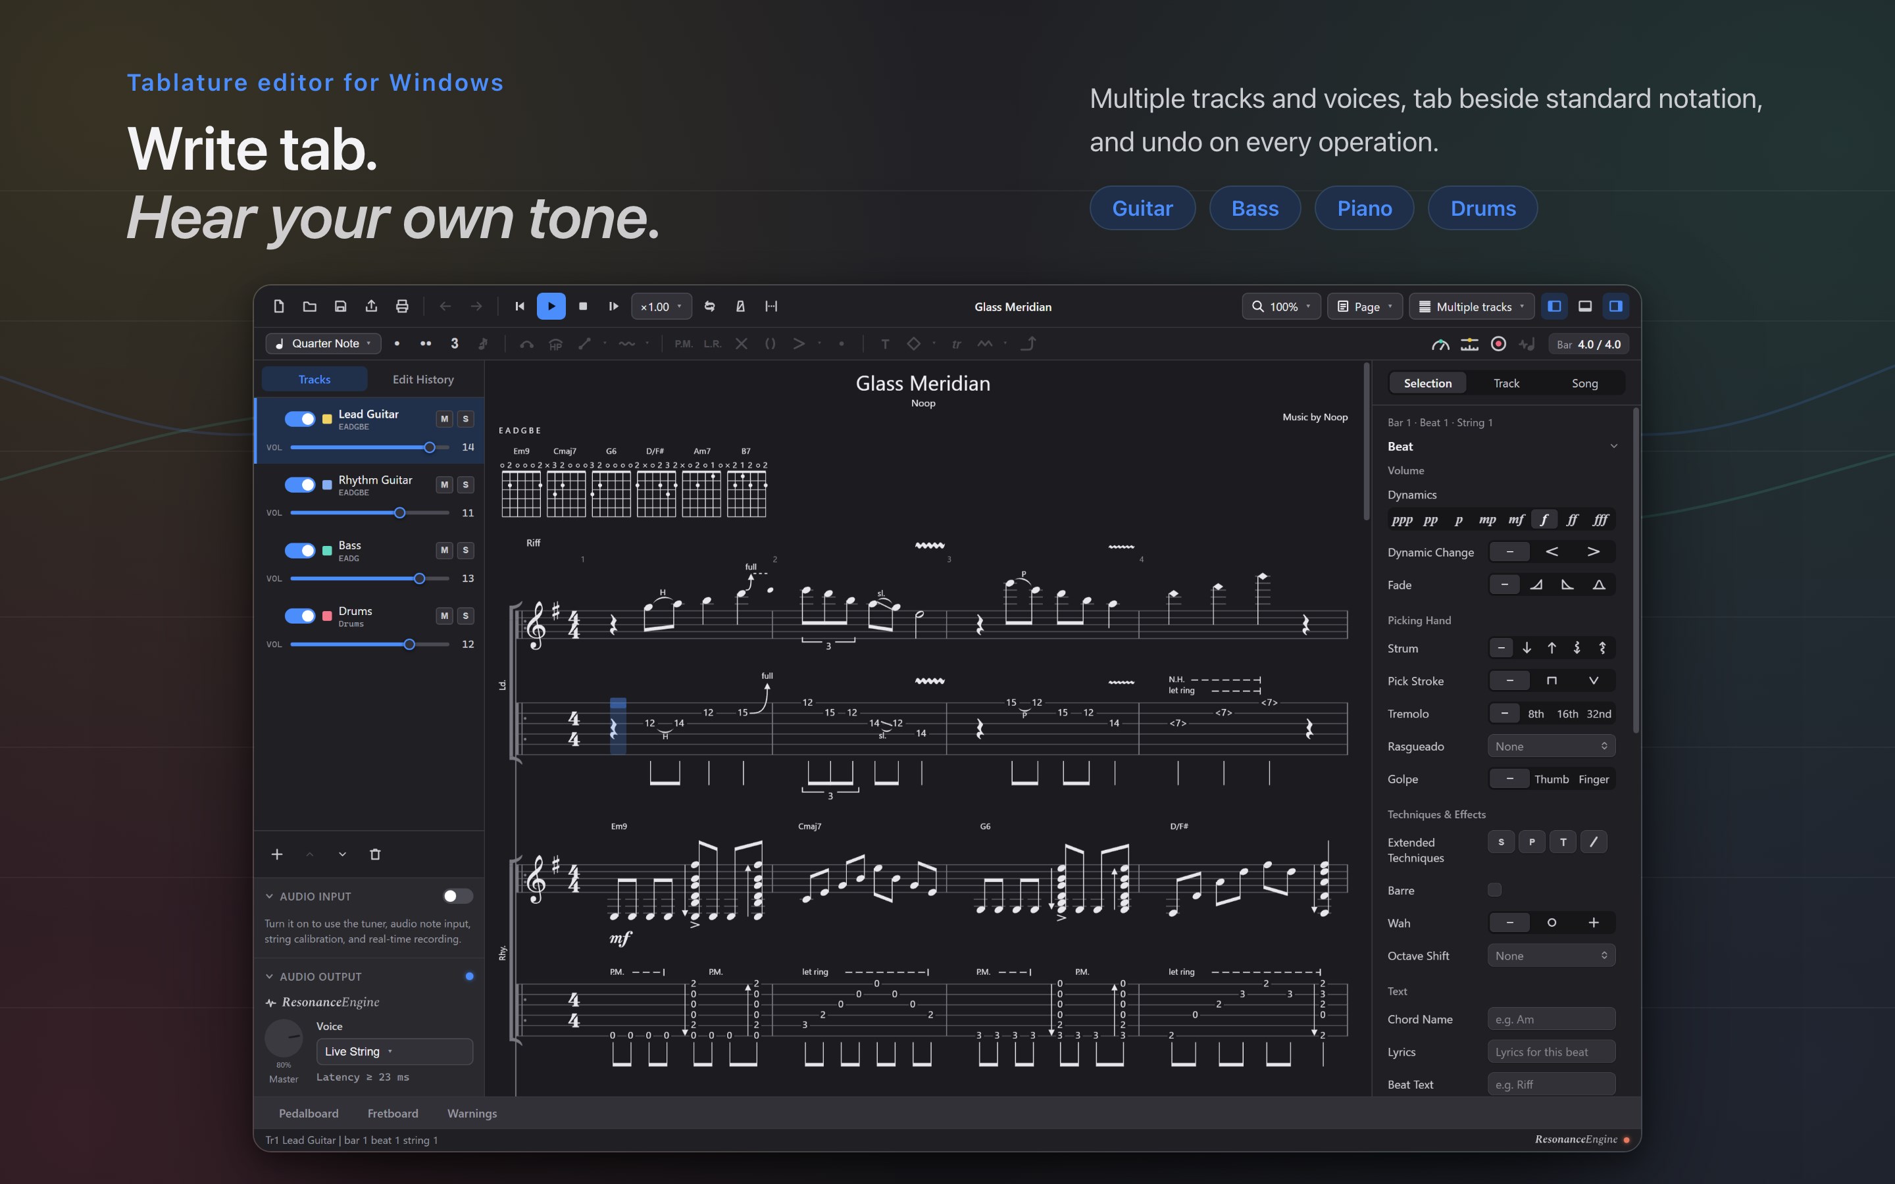Open the 100% zoom dropdown
1895x1184 pixels.
pyautogui.click(x=1281, y=306)
